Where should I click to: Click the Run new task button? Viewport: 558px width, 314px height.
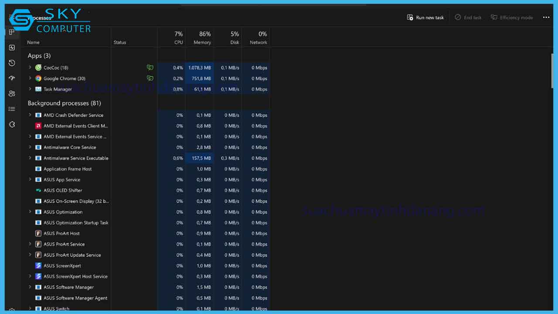(425, 17)
